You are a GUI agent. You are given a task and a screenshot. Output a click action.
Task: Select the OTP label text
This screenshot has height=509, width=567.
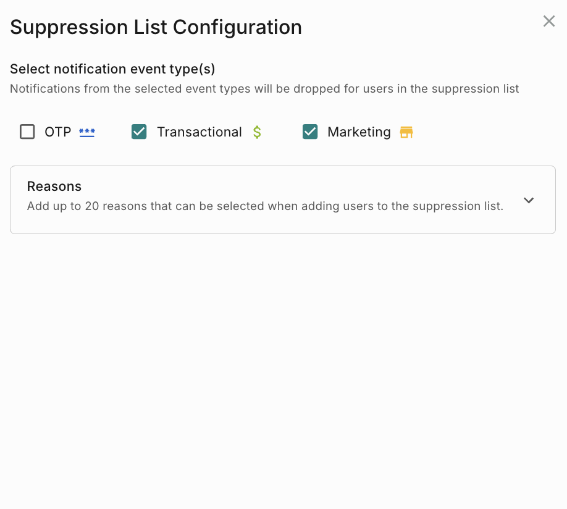(x=58, y=132)
